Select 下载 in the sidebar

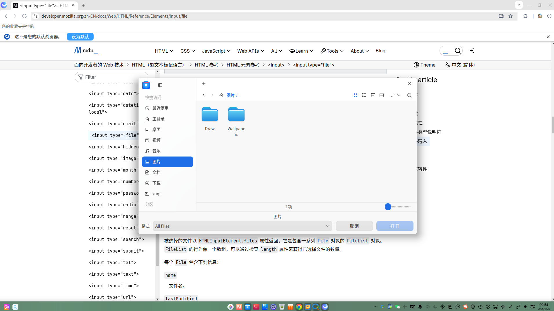tap(167, 183)
